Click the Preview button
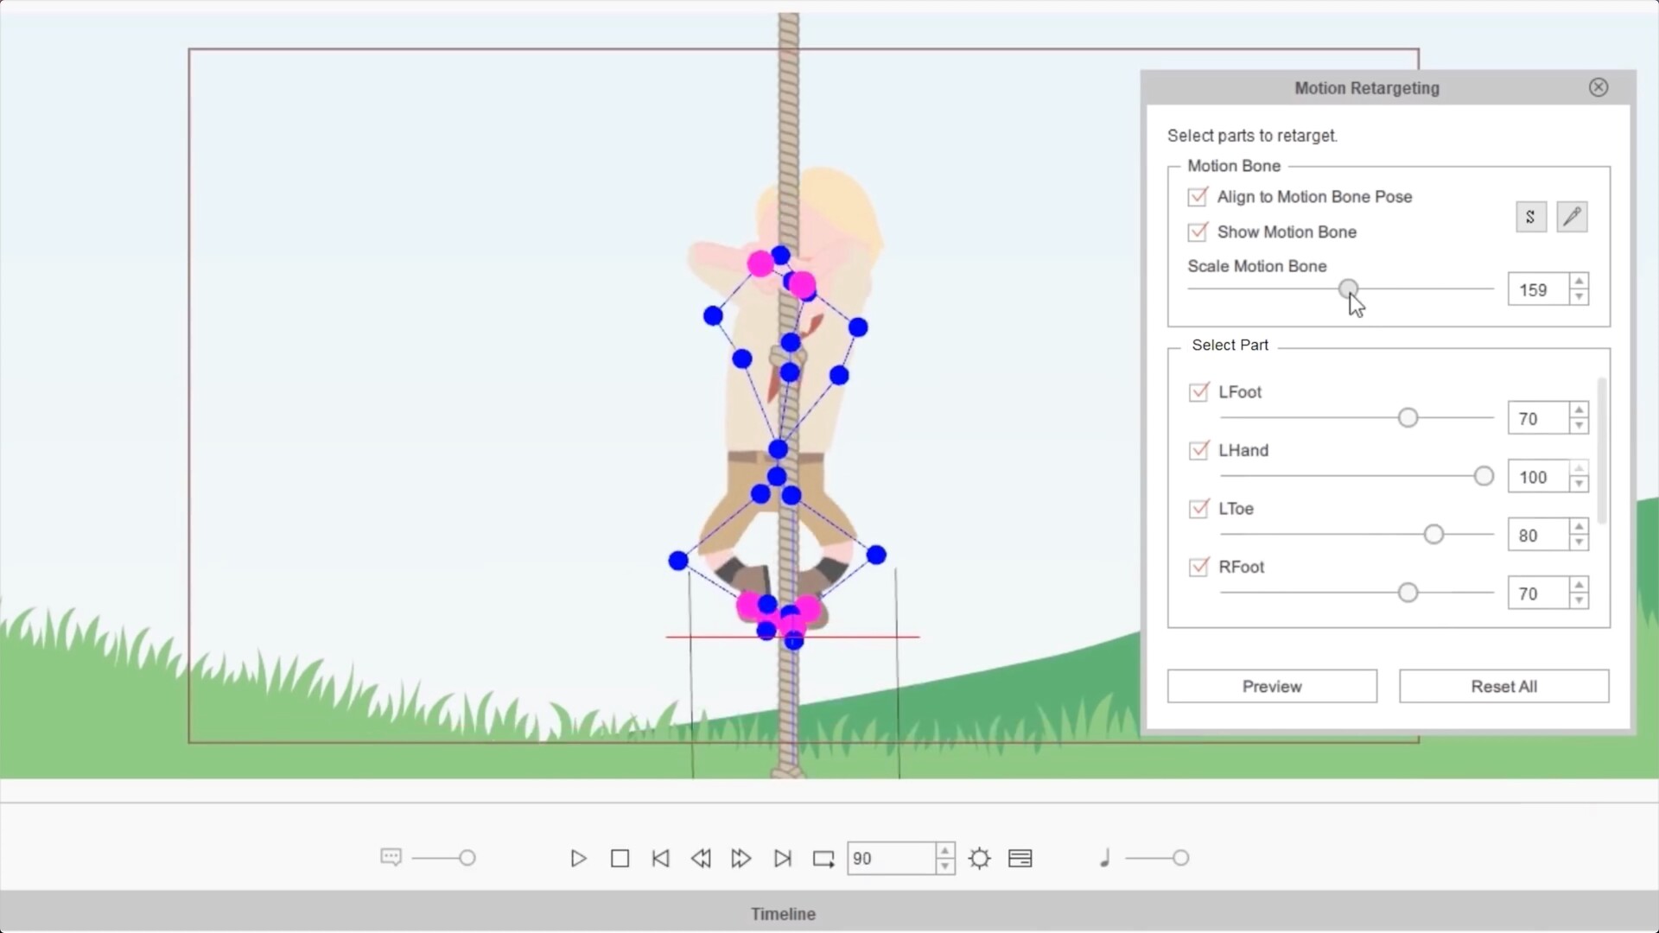This screenshot has height=933, width=1659. 1272,686
